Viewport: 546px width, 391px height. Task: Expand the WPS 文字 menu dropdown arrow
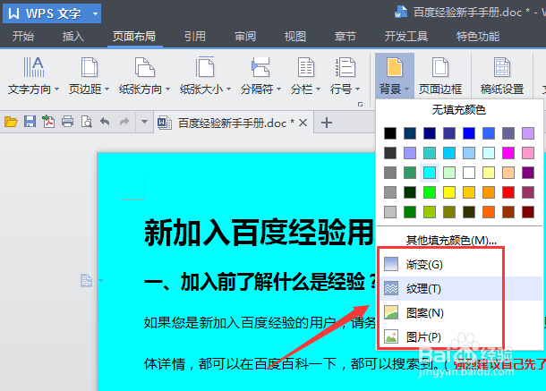click(x=95, y=14)
